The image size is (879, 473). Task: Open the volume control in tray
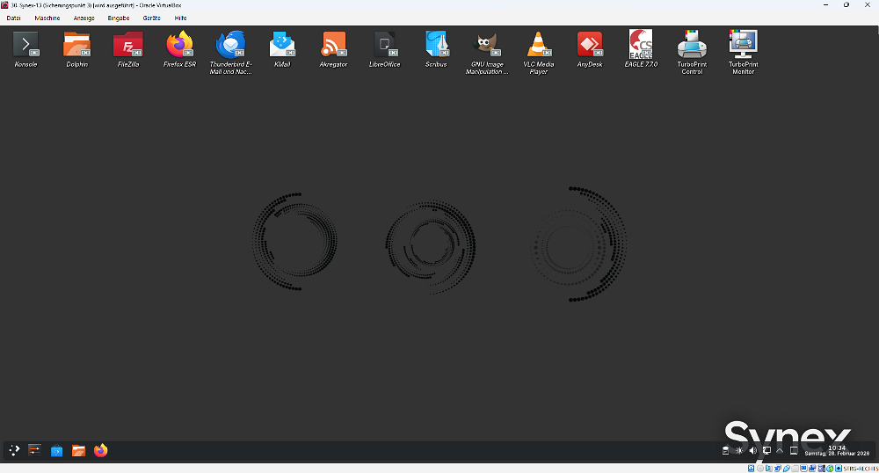pos(752,450)
